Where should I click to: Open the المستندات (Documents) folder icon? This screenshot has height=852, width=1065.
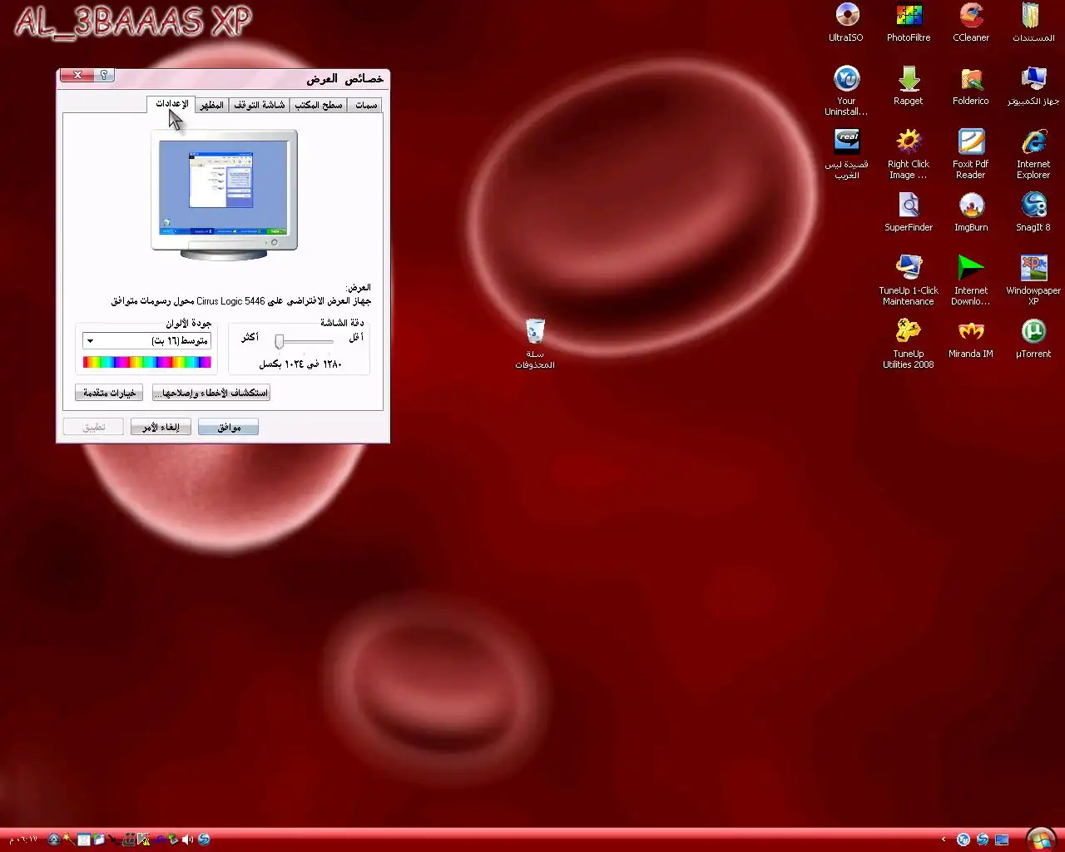(x=1033, y=22)
